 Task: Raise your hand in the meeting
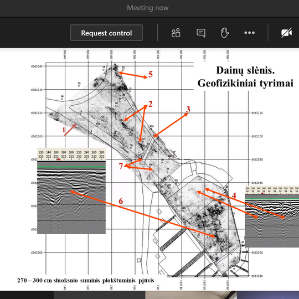pos(225,33)
